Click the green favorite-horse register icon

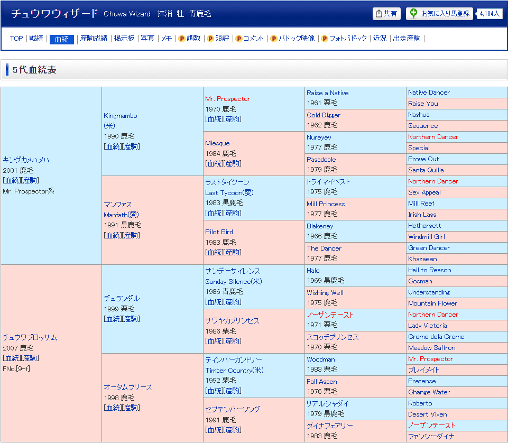413,14
